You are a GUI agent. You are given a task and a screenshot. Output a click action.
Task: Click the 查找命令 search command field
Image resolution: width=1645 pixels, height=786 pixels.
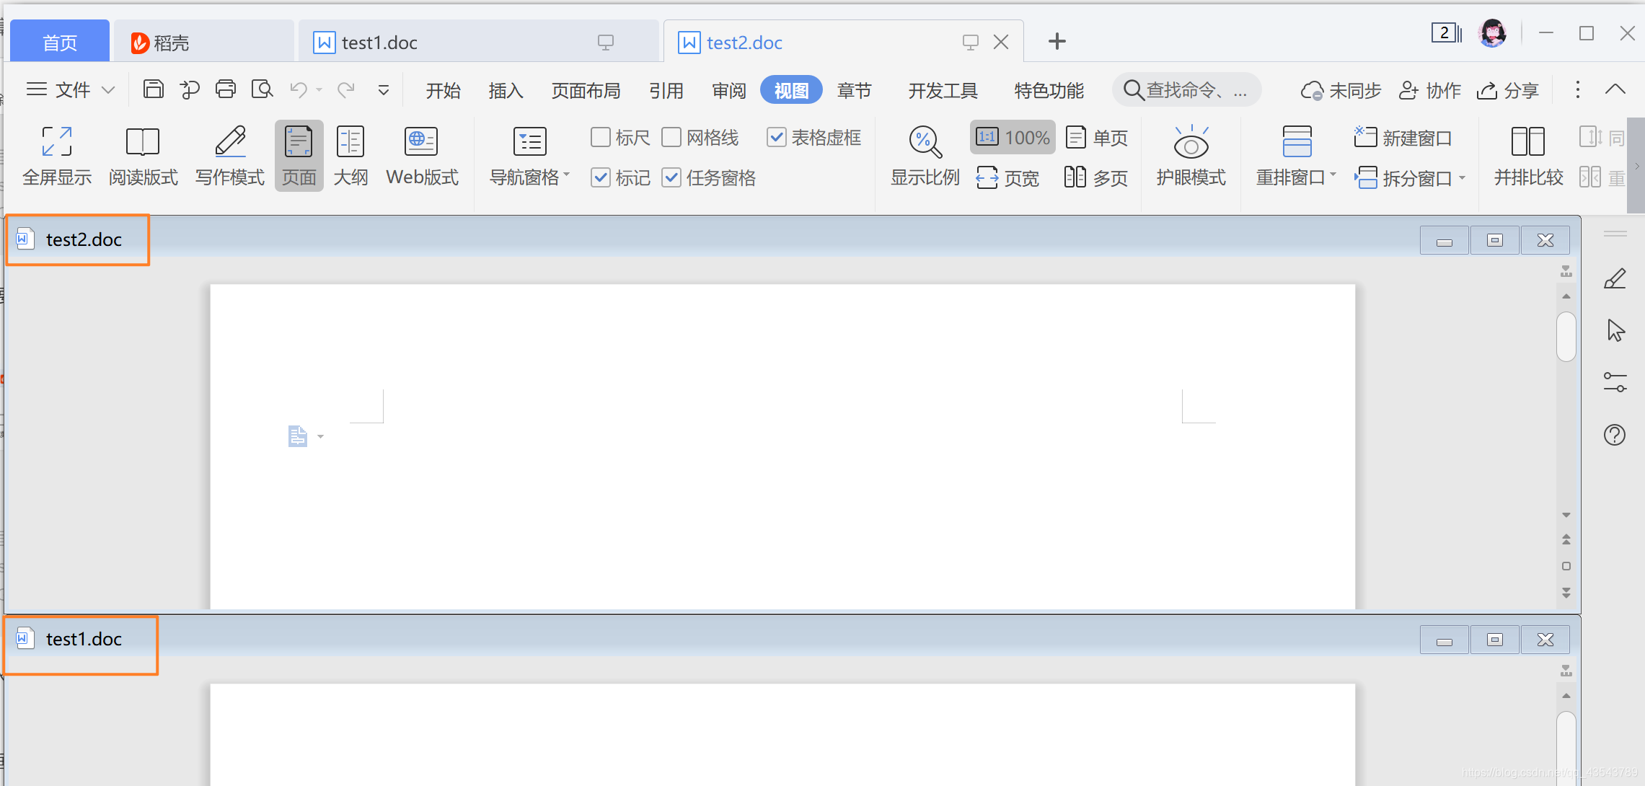point(1187,91)
